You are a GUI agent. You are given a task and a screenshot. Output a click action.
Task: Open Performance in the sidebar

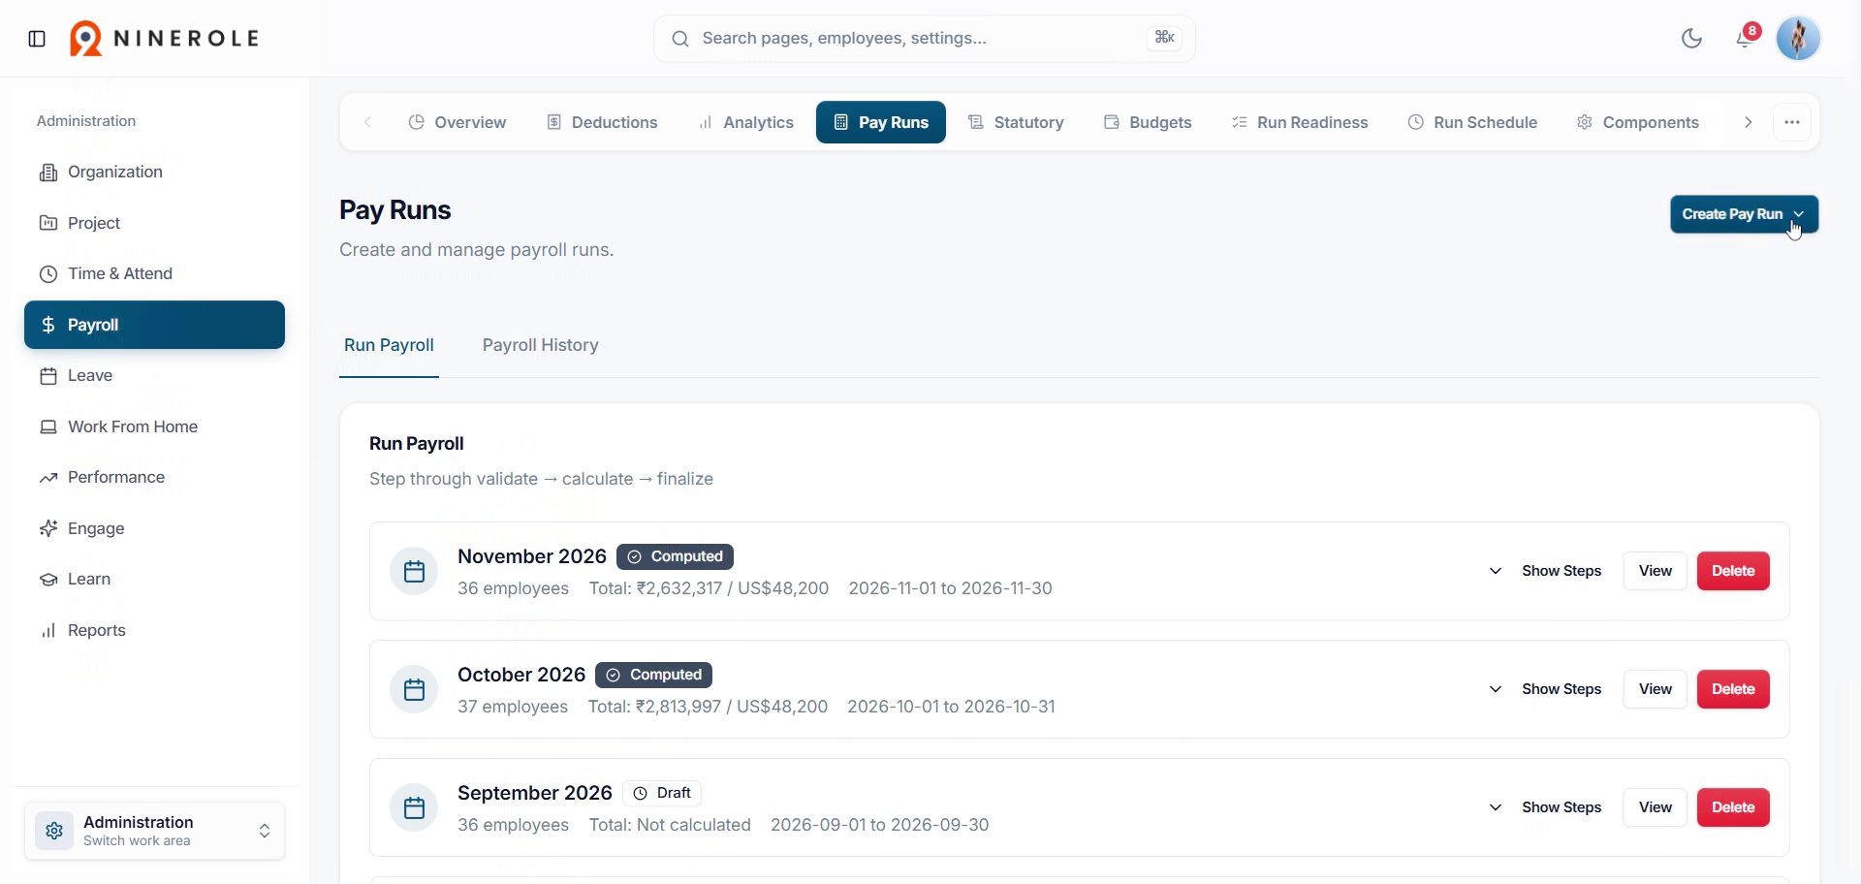[154, 478]
